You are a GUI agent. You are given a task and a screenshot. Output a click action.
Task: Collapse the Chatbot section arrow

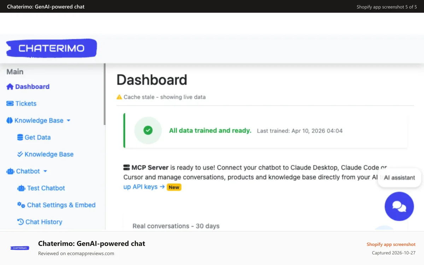pos(45,171)
